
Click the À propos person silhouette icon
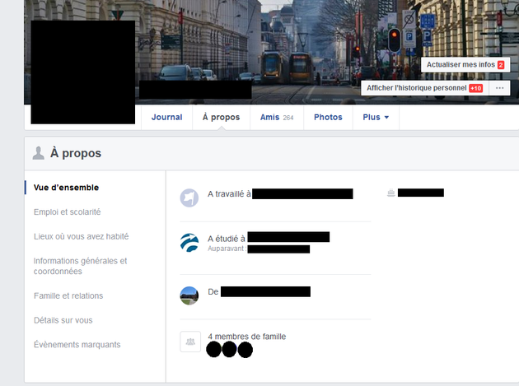38,153
